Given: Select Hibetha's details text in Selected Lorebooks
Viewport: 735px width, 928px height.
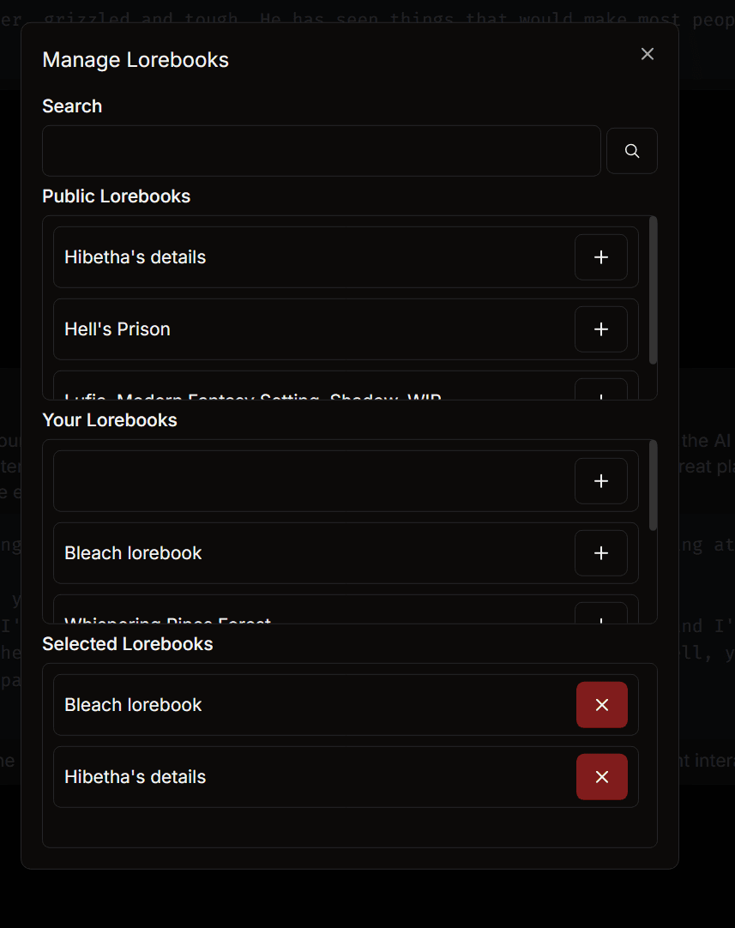Looking at the screenshot, I should click(135, 777).
